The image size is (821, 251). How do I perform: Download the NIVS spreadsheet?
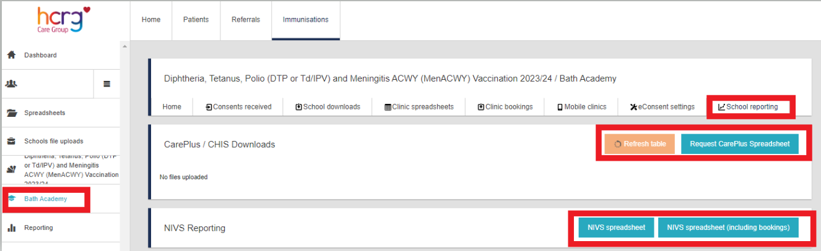616,228
